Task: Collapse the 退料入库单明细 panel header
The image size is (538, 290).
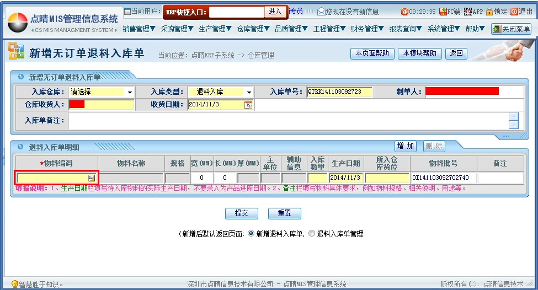Action: 21,147
